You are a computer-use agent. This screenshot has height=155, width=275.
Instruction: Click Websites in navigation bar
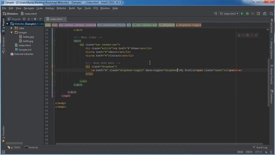10,14
